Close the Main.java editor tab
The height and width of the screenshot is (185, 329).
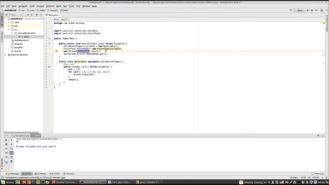point(60,15)
